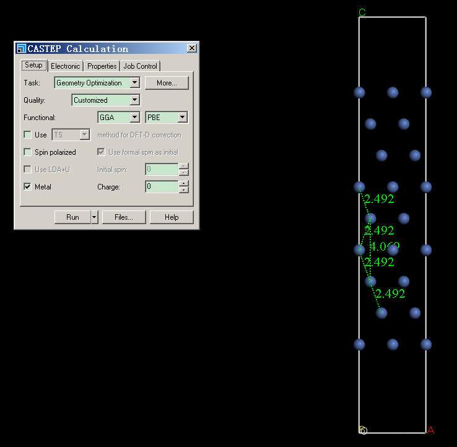Viewport: 457px width, 447px height.
Task: Enable the Use DFT-D correction checkbox
Action: pos(27,134)
